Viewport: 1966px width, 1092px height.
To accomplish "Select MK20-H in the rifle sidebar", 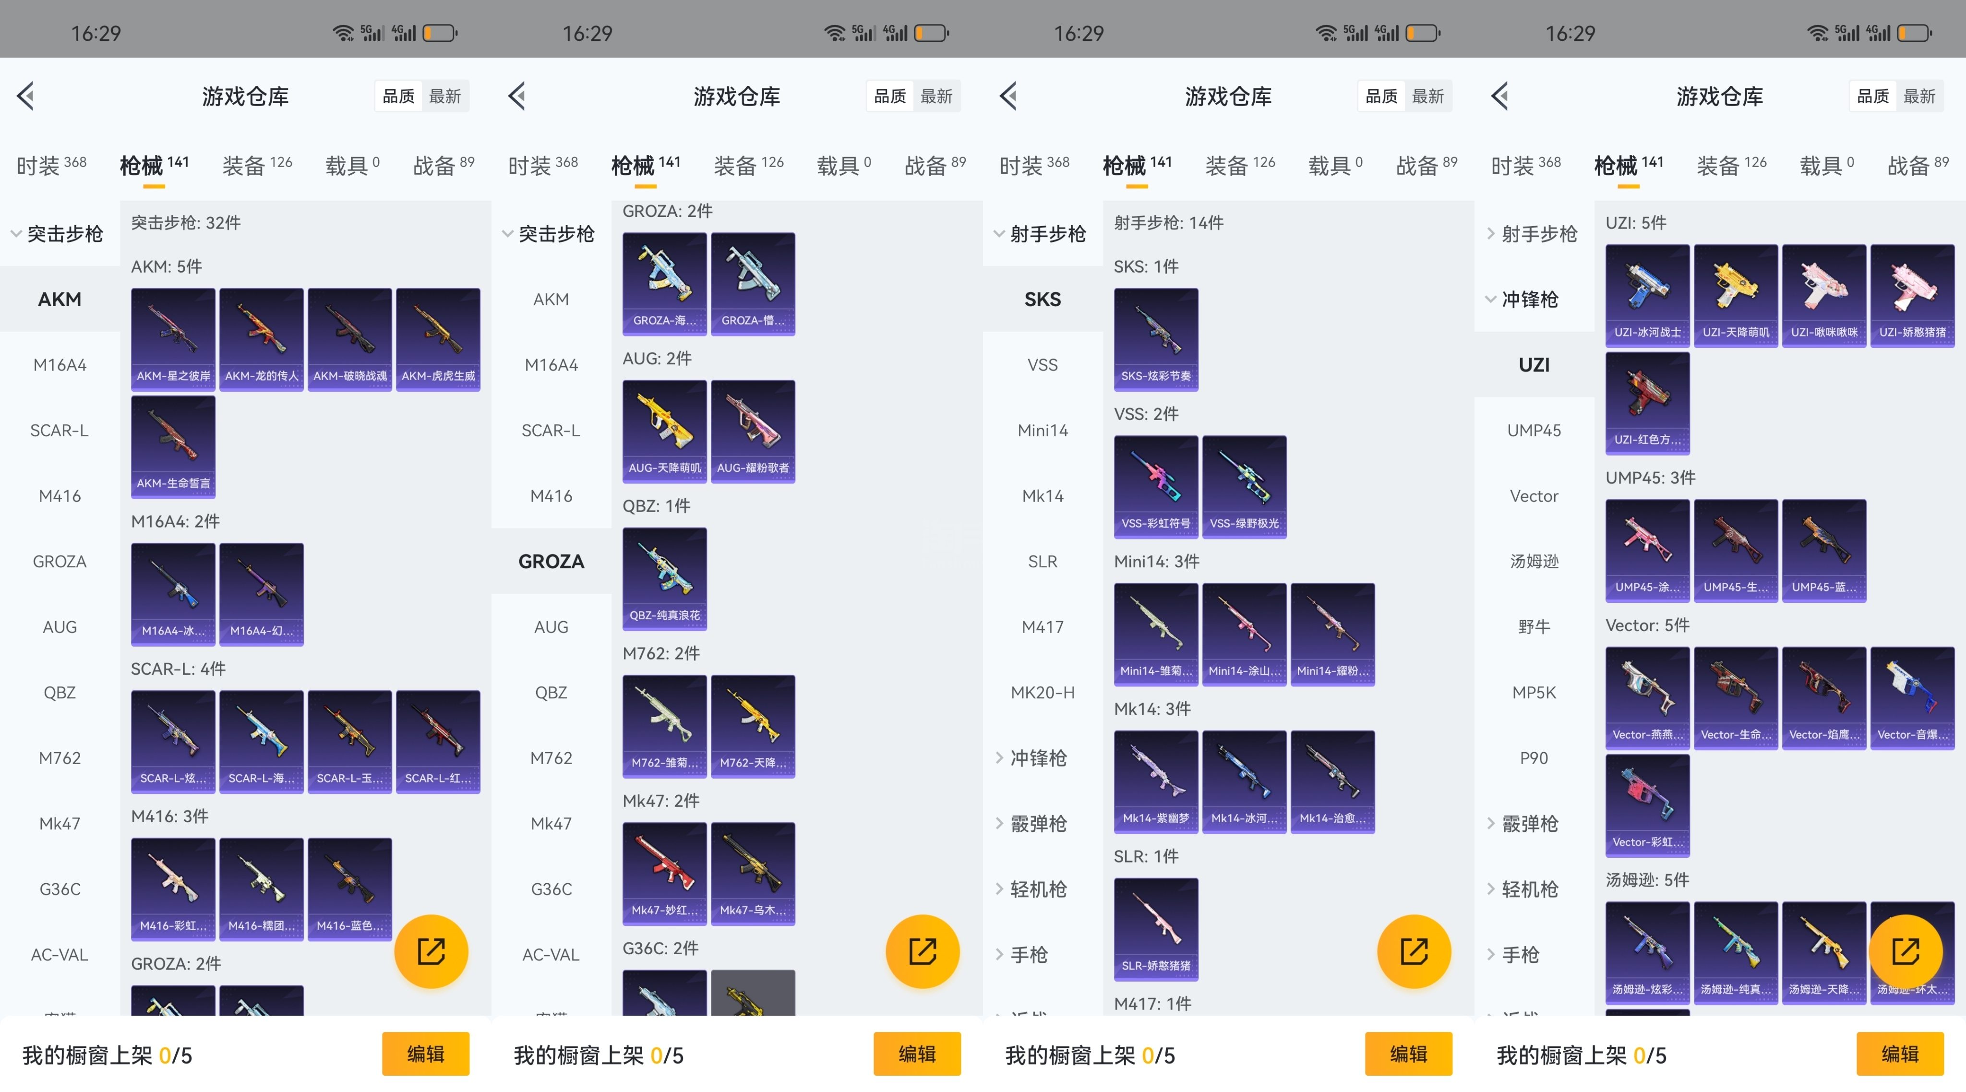I will click(1043, 692).
